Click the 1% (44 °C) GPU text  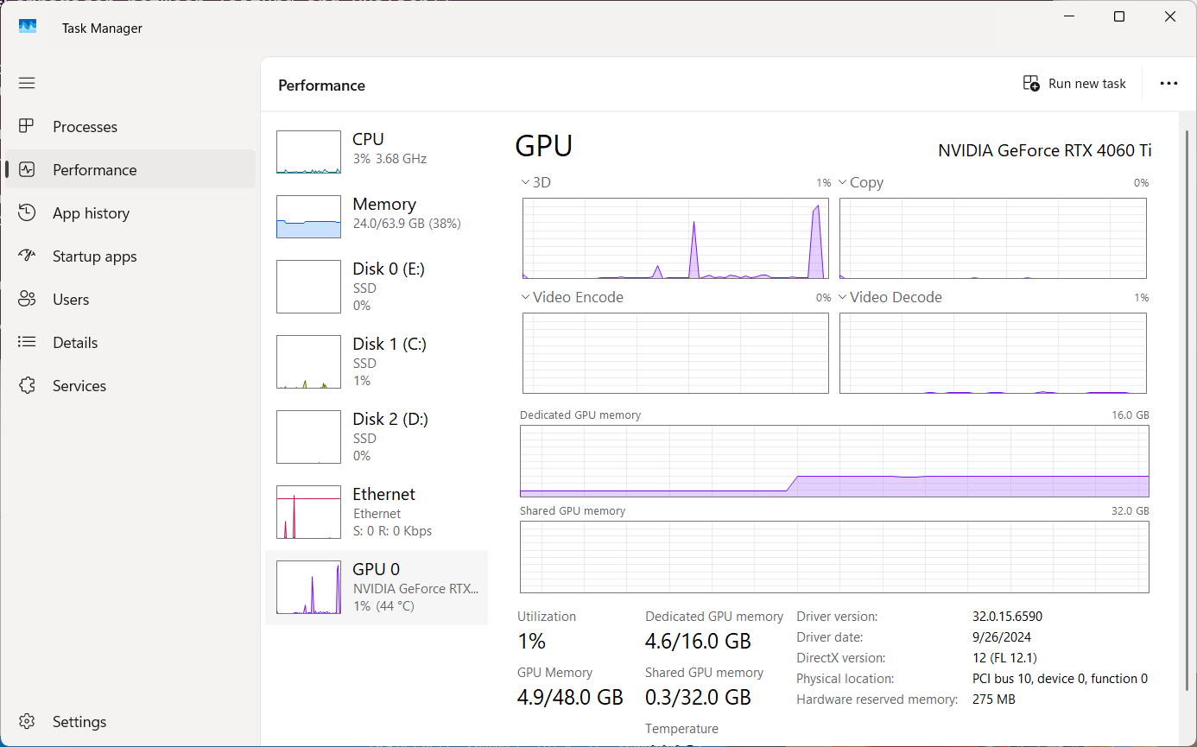pyautogui.click(x=383, y=606)
